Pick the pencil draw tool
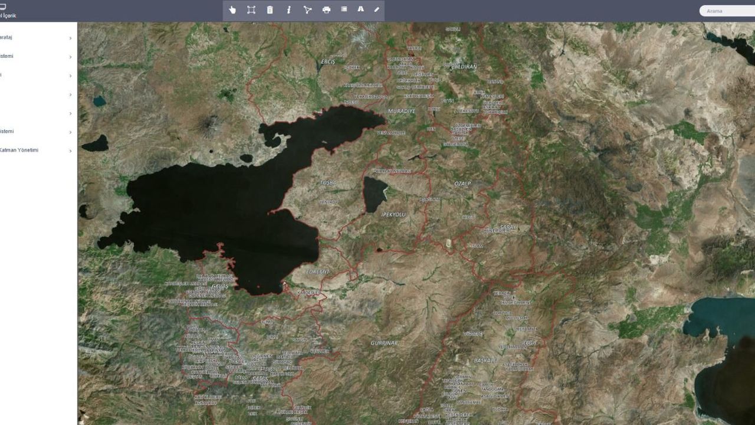 point(377,9)
